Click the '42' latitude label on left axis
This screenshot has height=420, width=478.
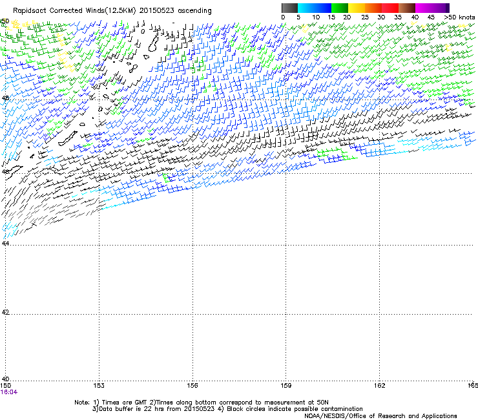(x=5, y=312)
